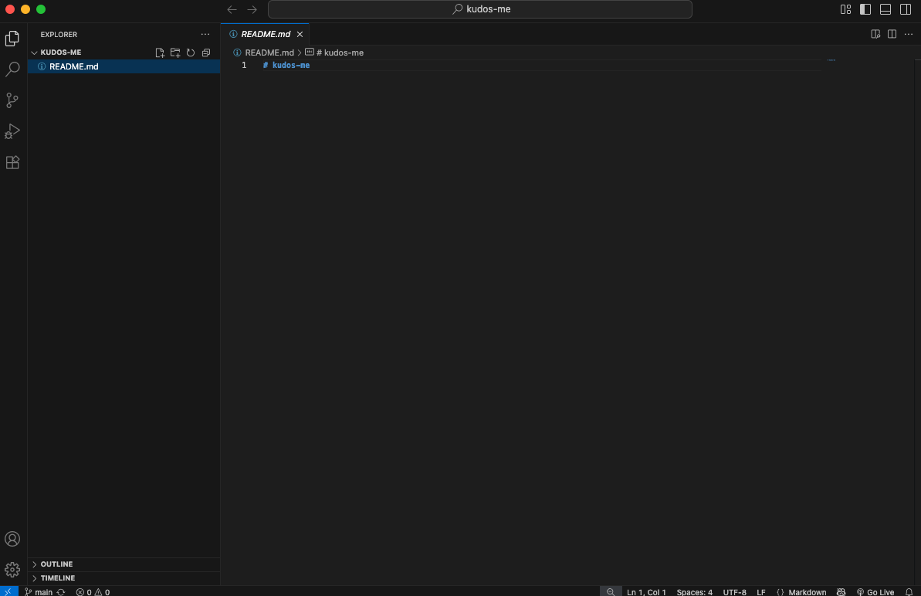Refresh the Explorer file tree

pos(191,52)
